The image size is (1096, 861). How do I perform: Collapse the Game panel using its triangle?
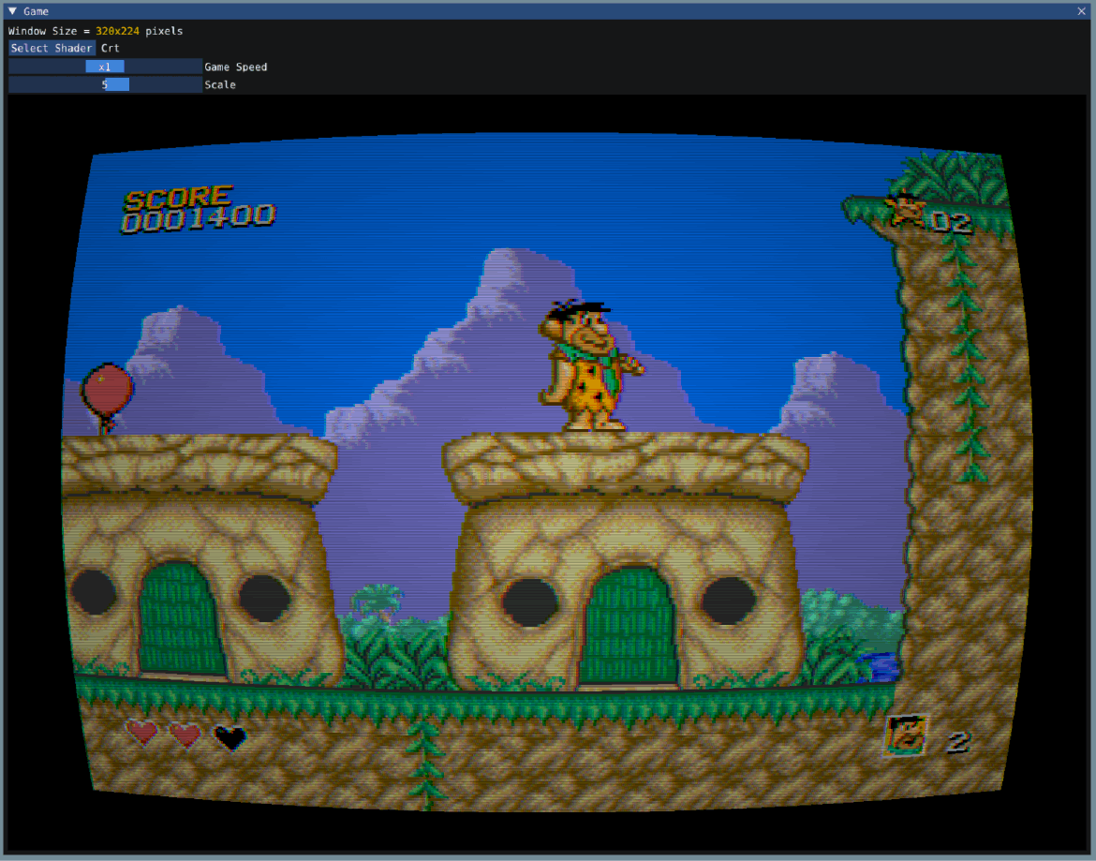[x=12, y=10]
